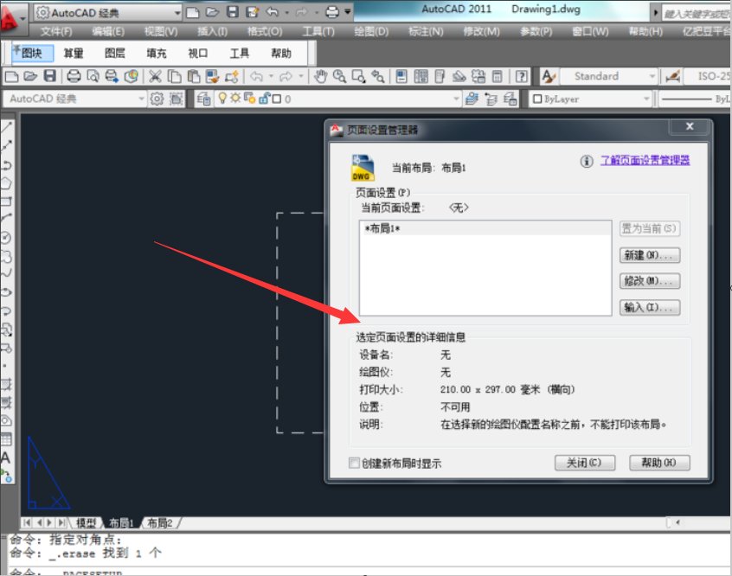Activate the Match Properties tool

[x=233, y=79]
